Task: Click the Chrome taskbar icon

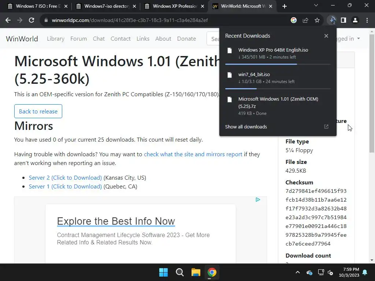Action: (212, 272)
